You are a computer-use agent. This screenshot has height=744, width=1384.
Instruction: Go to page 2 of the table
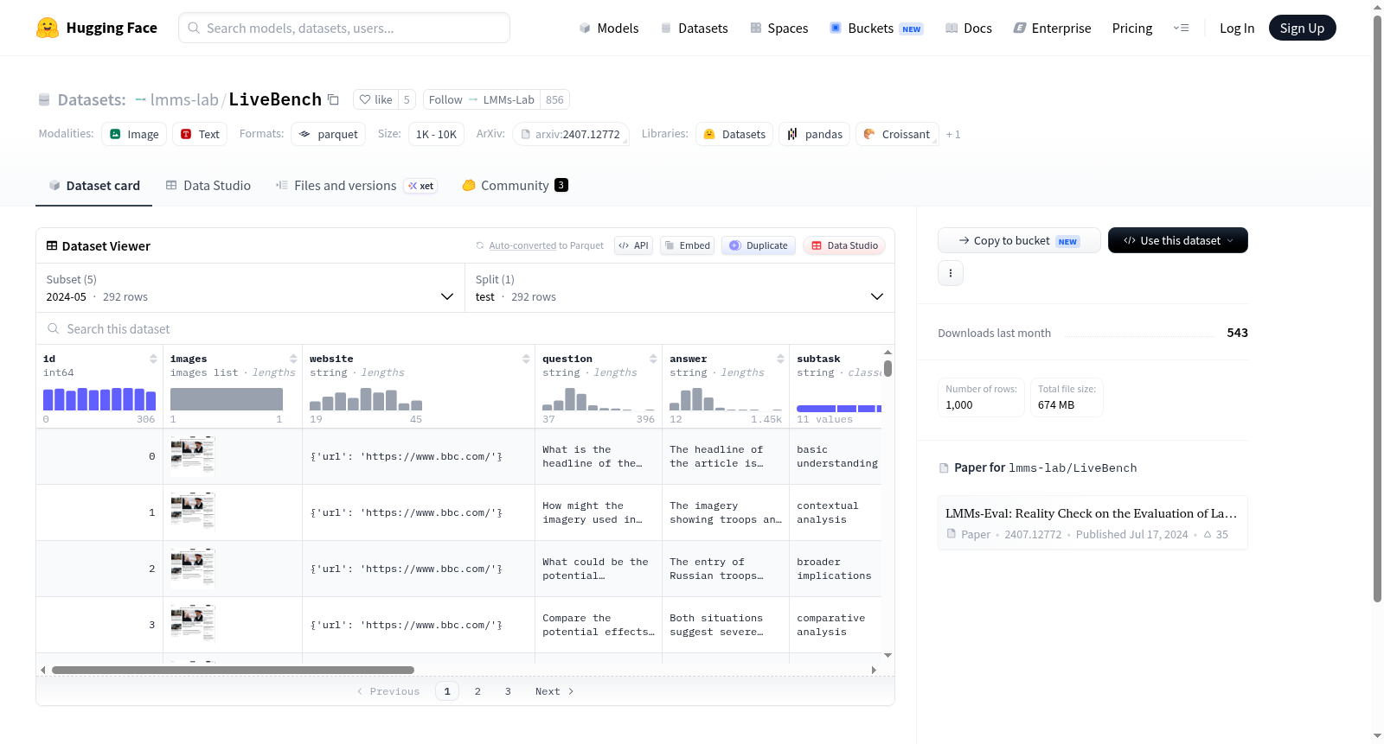pos(477,691)
